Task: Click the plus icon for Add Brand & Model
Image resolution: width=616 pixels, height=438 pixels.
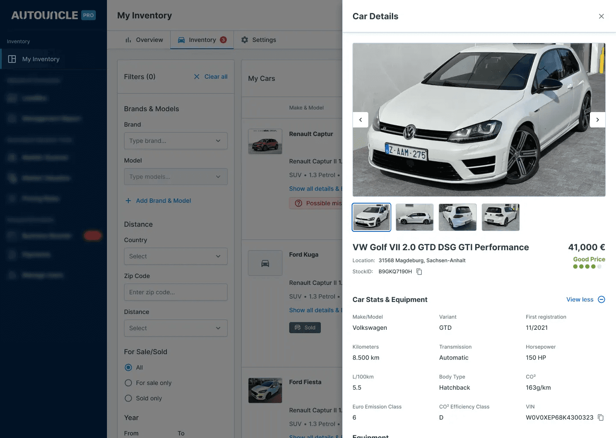Action: click(x=128, y=201)
